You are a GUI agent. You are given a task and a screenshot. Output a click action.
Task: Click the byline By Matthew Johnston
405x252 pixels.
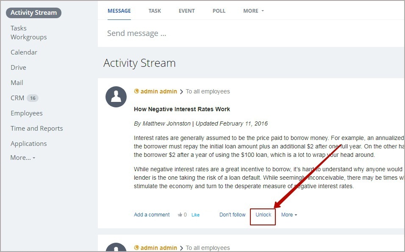(162, 124)
